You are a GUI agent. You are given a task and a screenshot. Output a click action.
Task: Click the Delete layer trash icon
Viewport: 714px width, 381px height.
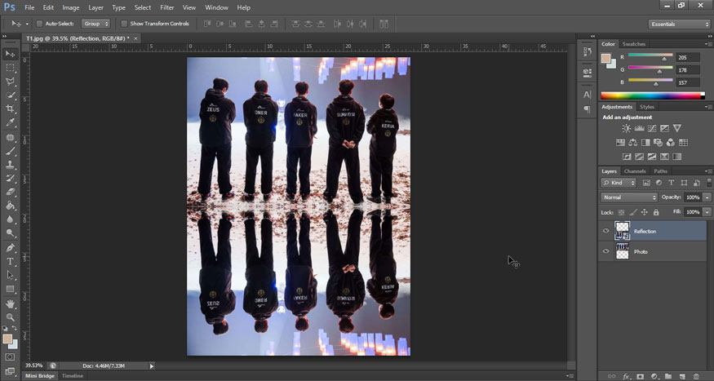696,376
